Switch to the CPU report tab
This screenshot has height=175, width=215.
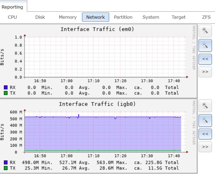(x=12, y=17)
